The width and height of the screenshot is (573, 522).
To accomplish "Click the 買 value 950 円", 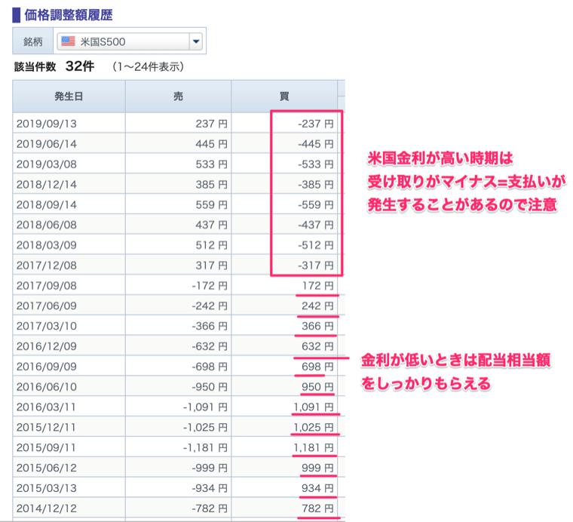I will click(317, 387).
